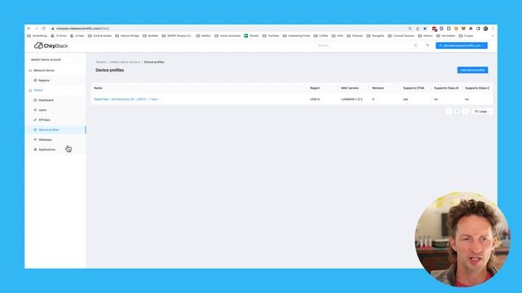This screenshot has width=522, height=293.
Task: Click the Region column header
Action: point(315,88)
